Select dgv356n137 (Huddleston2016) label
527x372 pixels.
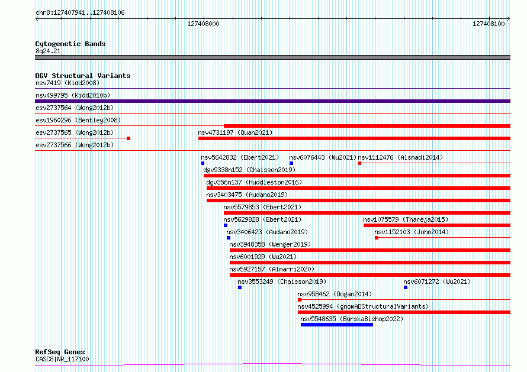click(254, 182)
